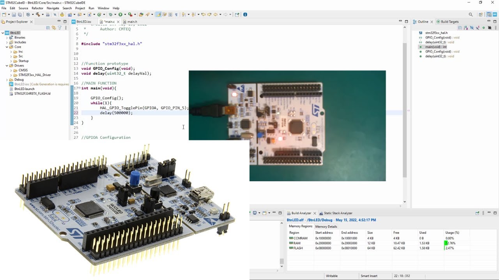This screenshot has width=499, height=280.
Task: Click the Search magnifier icon at top right
Action: point(471,14)
